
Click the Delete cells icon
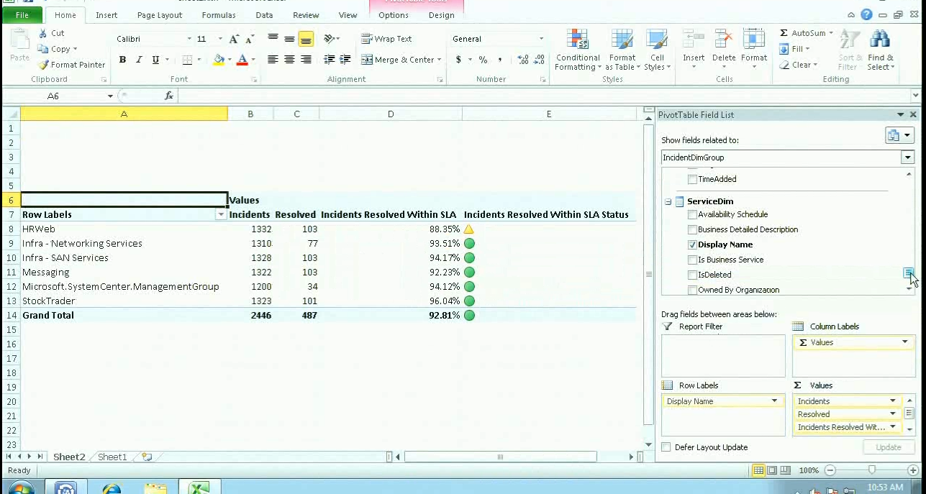724,40
